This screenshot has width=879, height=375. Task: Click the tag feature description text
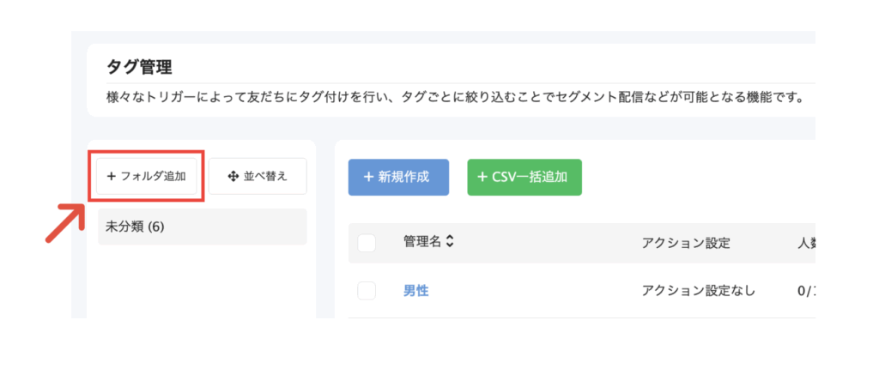(455, 98)
